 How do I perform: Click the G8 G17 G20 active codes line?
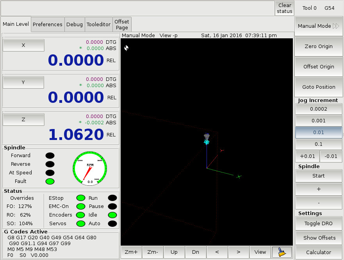pyautogui.click(x=52, y=238)
